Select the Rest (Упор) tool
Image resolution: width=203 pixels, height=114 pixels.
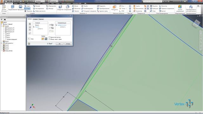(x=153, y=11)
